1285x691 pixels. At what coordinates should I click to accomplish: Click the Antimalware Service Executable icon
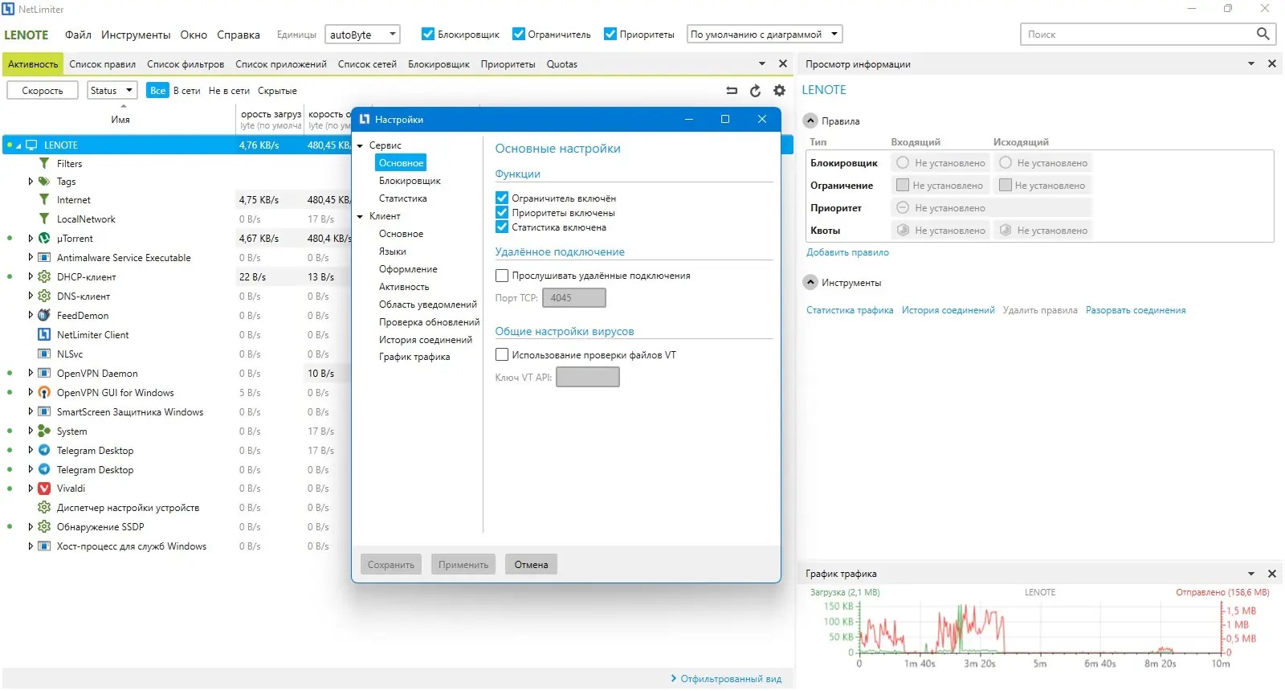click(44, 258)
